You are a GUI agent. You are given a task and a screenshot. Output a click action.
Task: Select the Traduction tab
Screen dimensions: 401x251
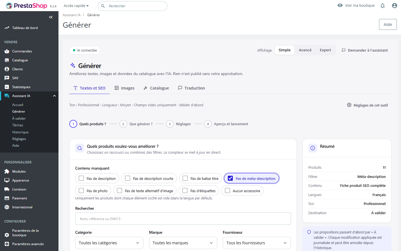pyautogui.click(x=192, y=88)
